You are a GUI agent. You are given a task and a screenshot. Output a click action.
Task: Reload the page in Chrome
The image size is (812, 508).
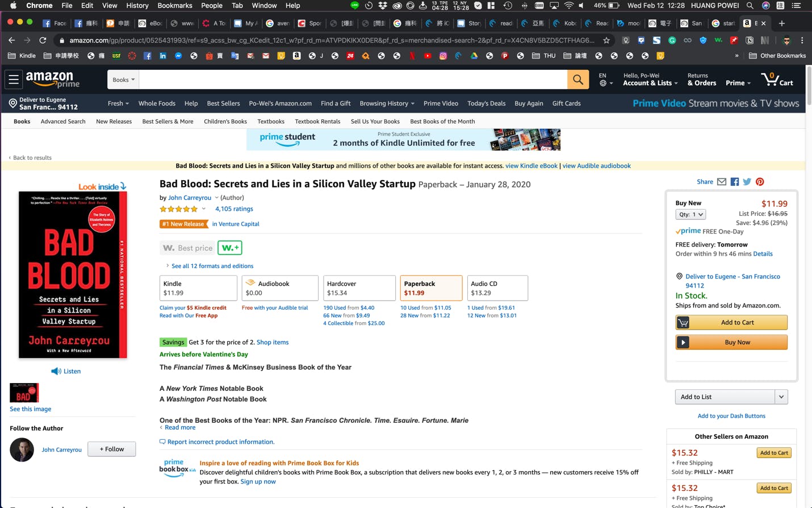[x=43, y=40]
